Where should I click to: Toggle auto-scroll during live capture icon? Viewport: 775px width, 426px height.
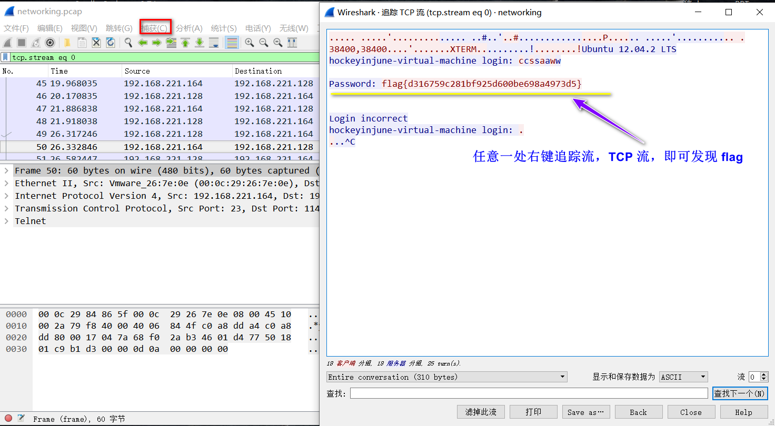pos(214,43)
